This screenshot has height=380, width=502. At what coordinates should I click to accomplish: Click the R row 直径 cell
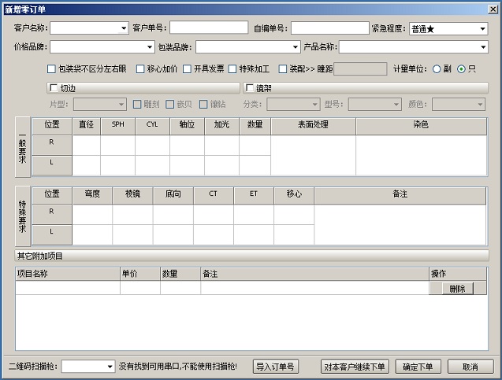click(x=87, y=145)
